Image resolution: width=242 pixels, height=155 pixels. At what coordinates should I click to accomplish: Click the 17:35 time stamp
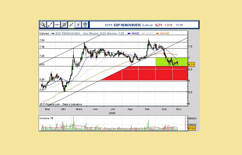click(x=179, y=25)
